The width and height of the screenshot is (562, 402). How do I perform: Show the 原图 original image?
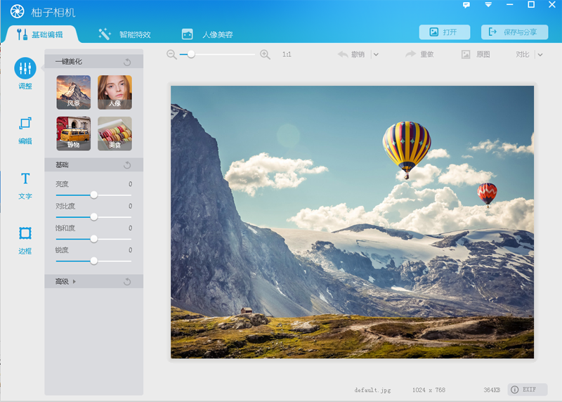click(476, 54)
